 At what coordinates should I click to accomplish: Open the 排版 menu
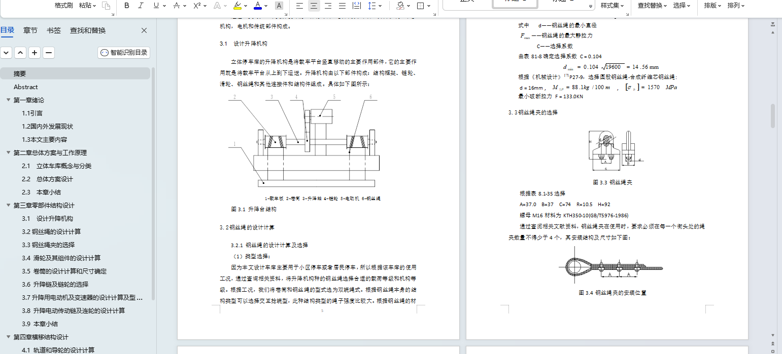pyautogui.click(x=713, y=6)
